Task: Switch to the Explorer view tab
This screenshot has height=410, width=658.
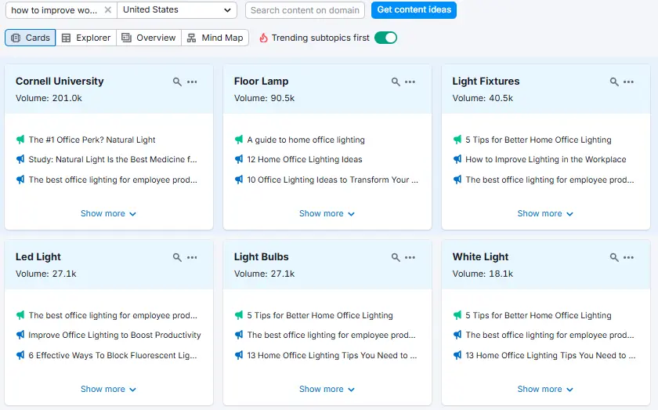Action: (86, 38)
